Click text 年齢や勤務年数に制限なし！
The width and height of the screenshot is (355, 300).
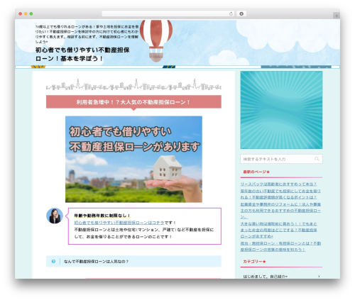point(102,216)
